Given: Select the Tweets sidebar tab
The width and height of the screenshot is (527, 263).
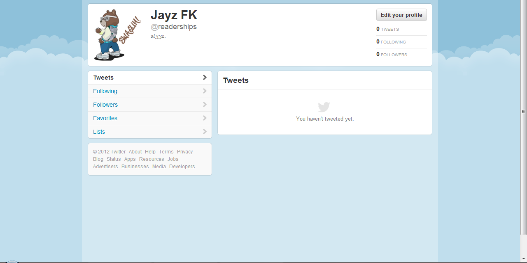Looking at the screenshot, I should point(150,78).
